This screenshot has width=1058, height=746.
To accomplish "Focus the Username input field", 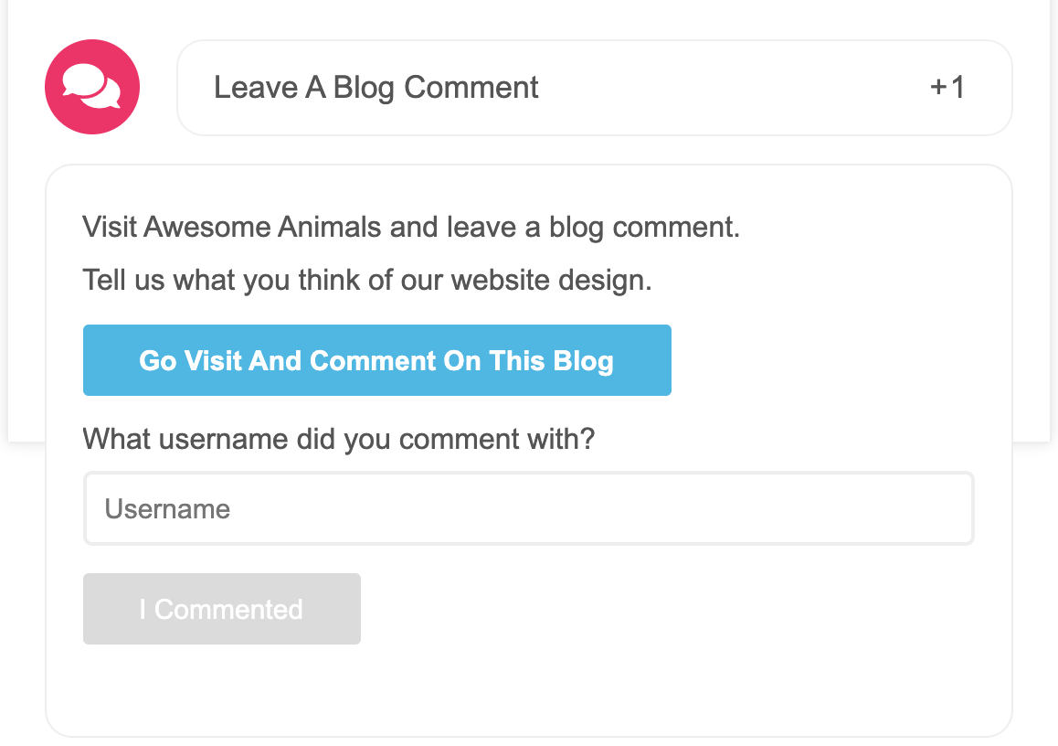I will click(528, 508).
